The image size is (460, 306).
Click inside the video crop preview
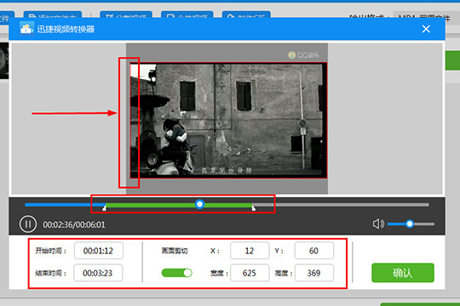pyautogui.click(x=228, y=120)
